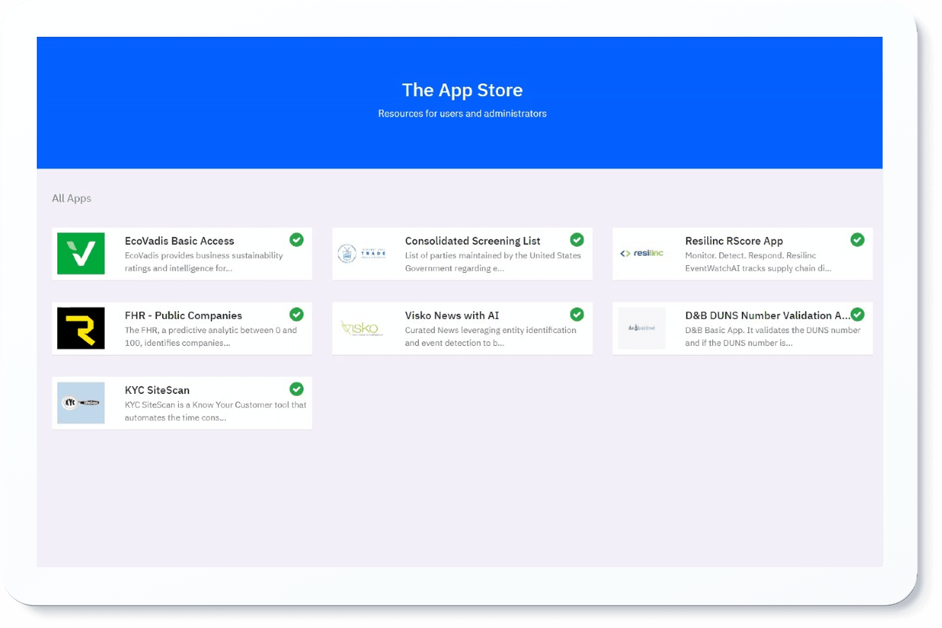Image resolution: width=942 pixels, height=628 pixels.
Task: Click green checkmark on Consolidated Screening List
Action: coord(577,240)
